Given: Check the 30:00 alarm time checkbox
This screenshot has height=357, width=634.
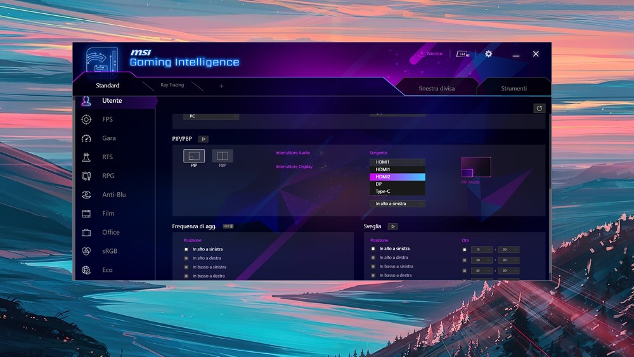Looking at the screenshot, I should point(465,261).
